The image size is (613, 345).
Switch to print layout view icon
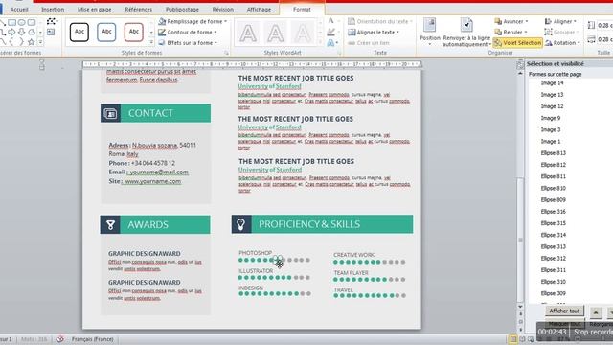(513, 339)
